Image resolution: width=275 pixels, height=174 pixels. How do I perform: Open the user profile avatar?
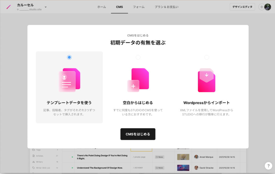tap(268, 7)
